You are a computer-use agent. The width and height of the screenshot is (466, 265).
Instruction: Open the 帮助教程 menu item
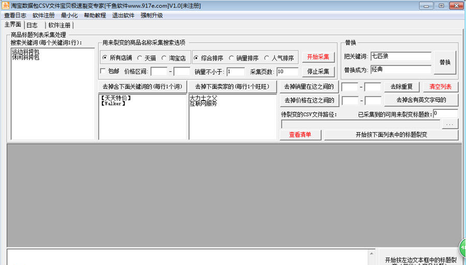(x=95, y=15)
